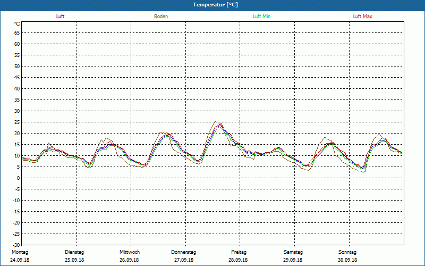The width and height of the screenshot is (425, 266).
Task: Click the 55 value on y-axis
Action: pyautogui.click(x=17, y=55)
